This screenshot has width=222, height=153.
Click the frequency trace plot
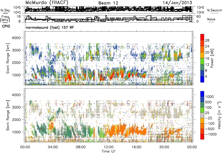(109, 19)
